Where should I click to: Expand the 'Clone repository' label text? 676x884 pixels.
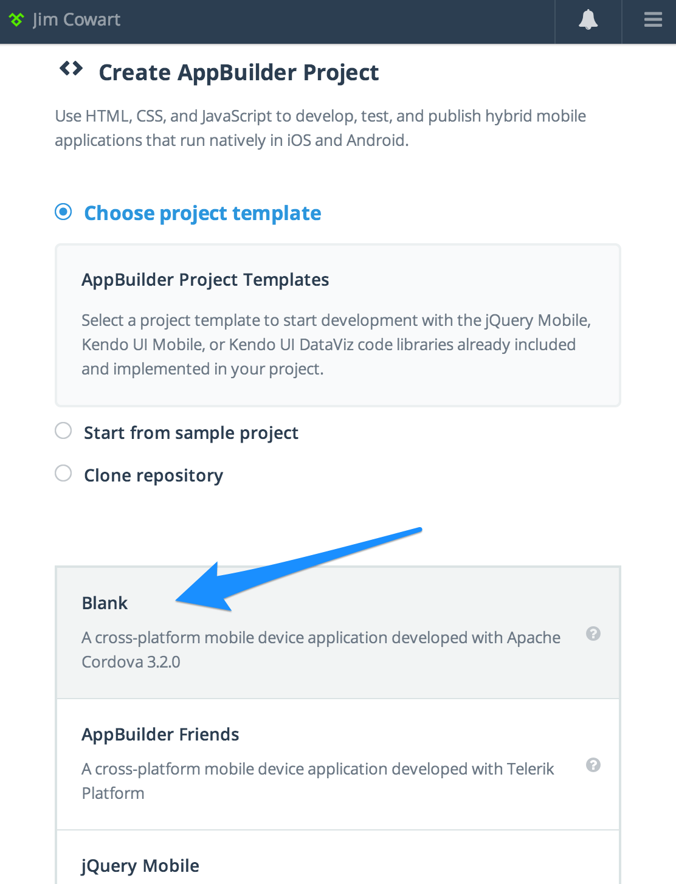[153, 475]
